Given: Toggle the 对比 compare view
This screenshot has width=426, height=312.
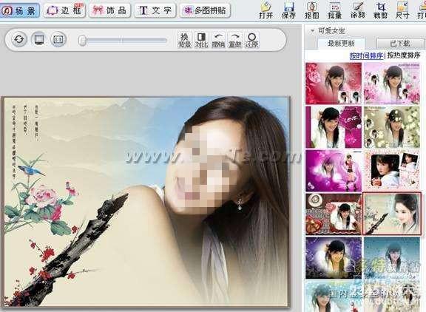Looking at the screenshot, I should click(201, 40).
